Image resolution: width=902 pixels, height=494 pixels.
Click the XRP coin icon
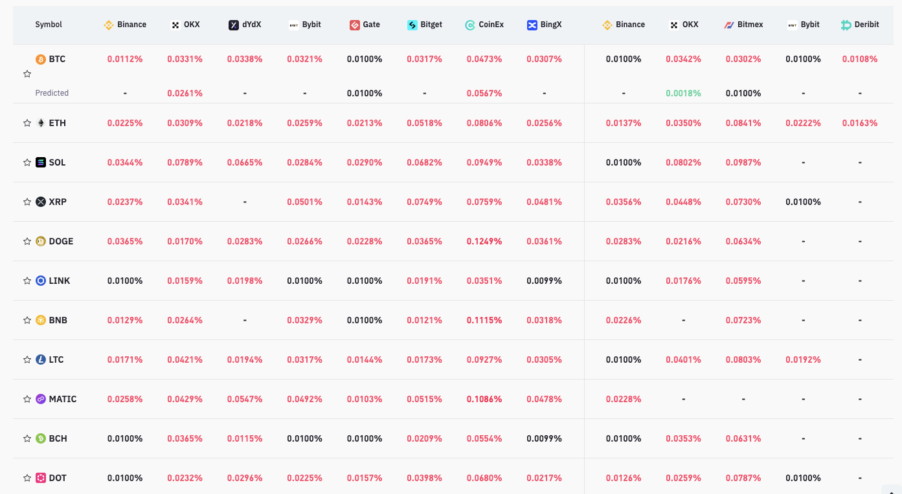click(41, 202)
